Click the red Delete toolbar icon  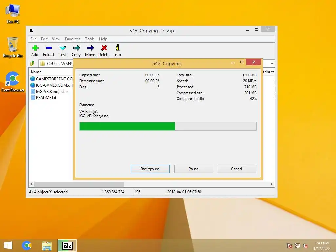click(104, 48)
